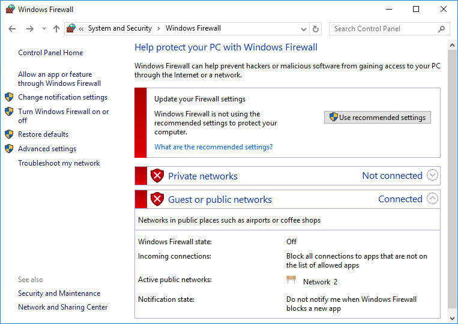
Task: Open the address bar history dropdown
Action: (304, 29)
